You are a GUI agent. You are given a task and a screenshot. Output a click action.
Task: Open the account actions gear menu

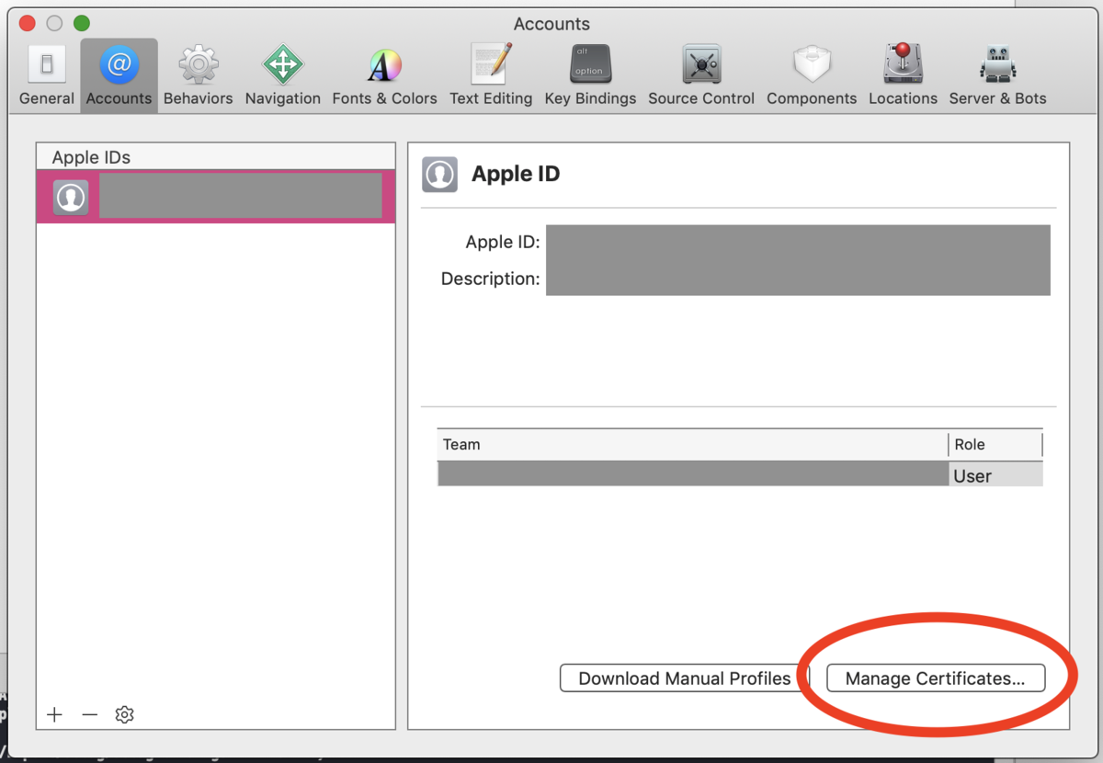(x=125, y=714)
